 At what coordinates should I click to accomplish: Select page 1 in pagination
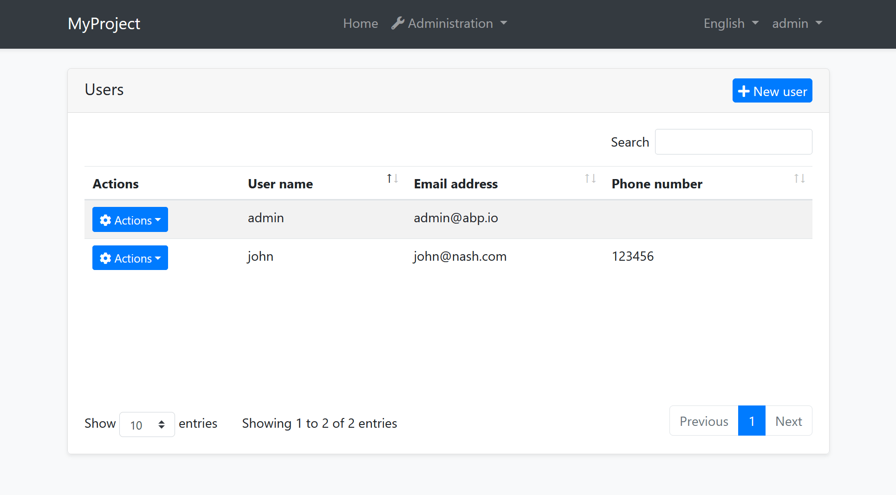pos(751,421)
